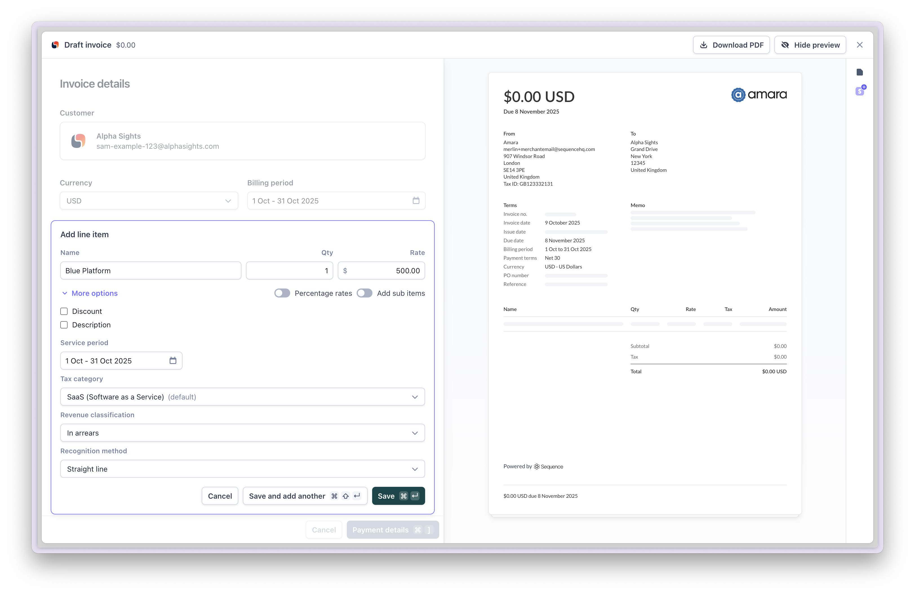
Task: Open Recognition method Straight line dropdown
Action: point(242,469)
